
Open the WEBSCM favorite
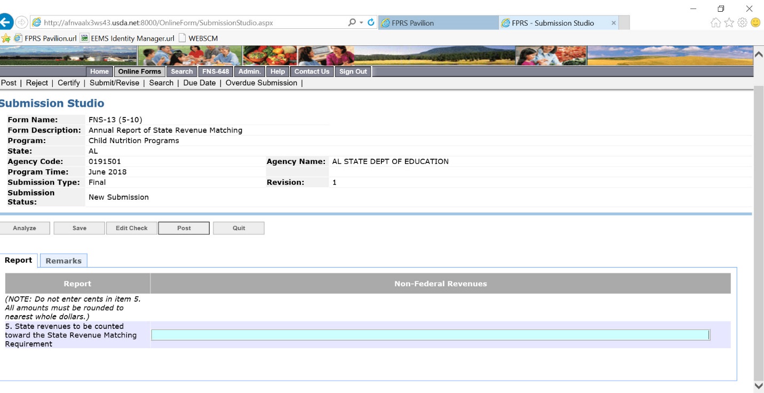(x=198, y=38)
